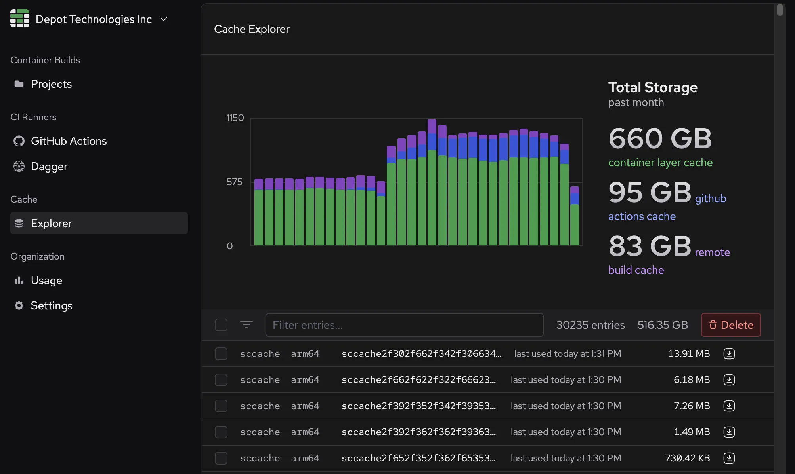This screenshot has width=795, height=474.
Task: Check the 6.18 MB sccache entry checkbox
Action: (221, 380)
